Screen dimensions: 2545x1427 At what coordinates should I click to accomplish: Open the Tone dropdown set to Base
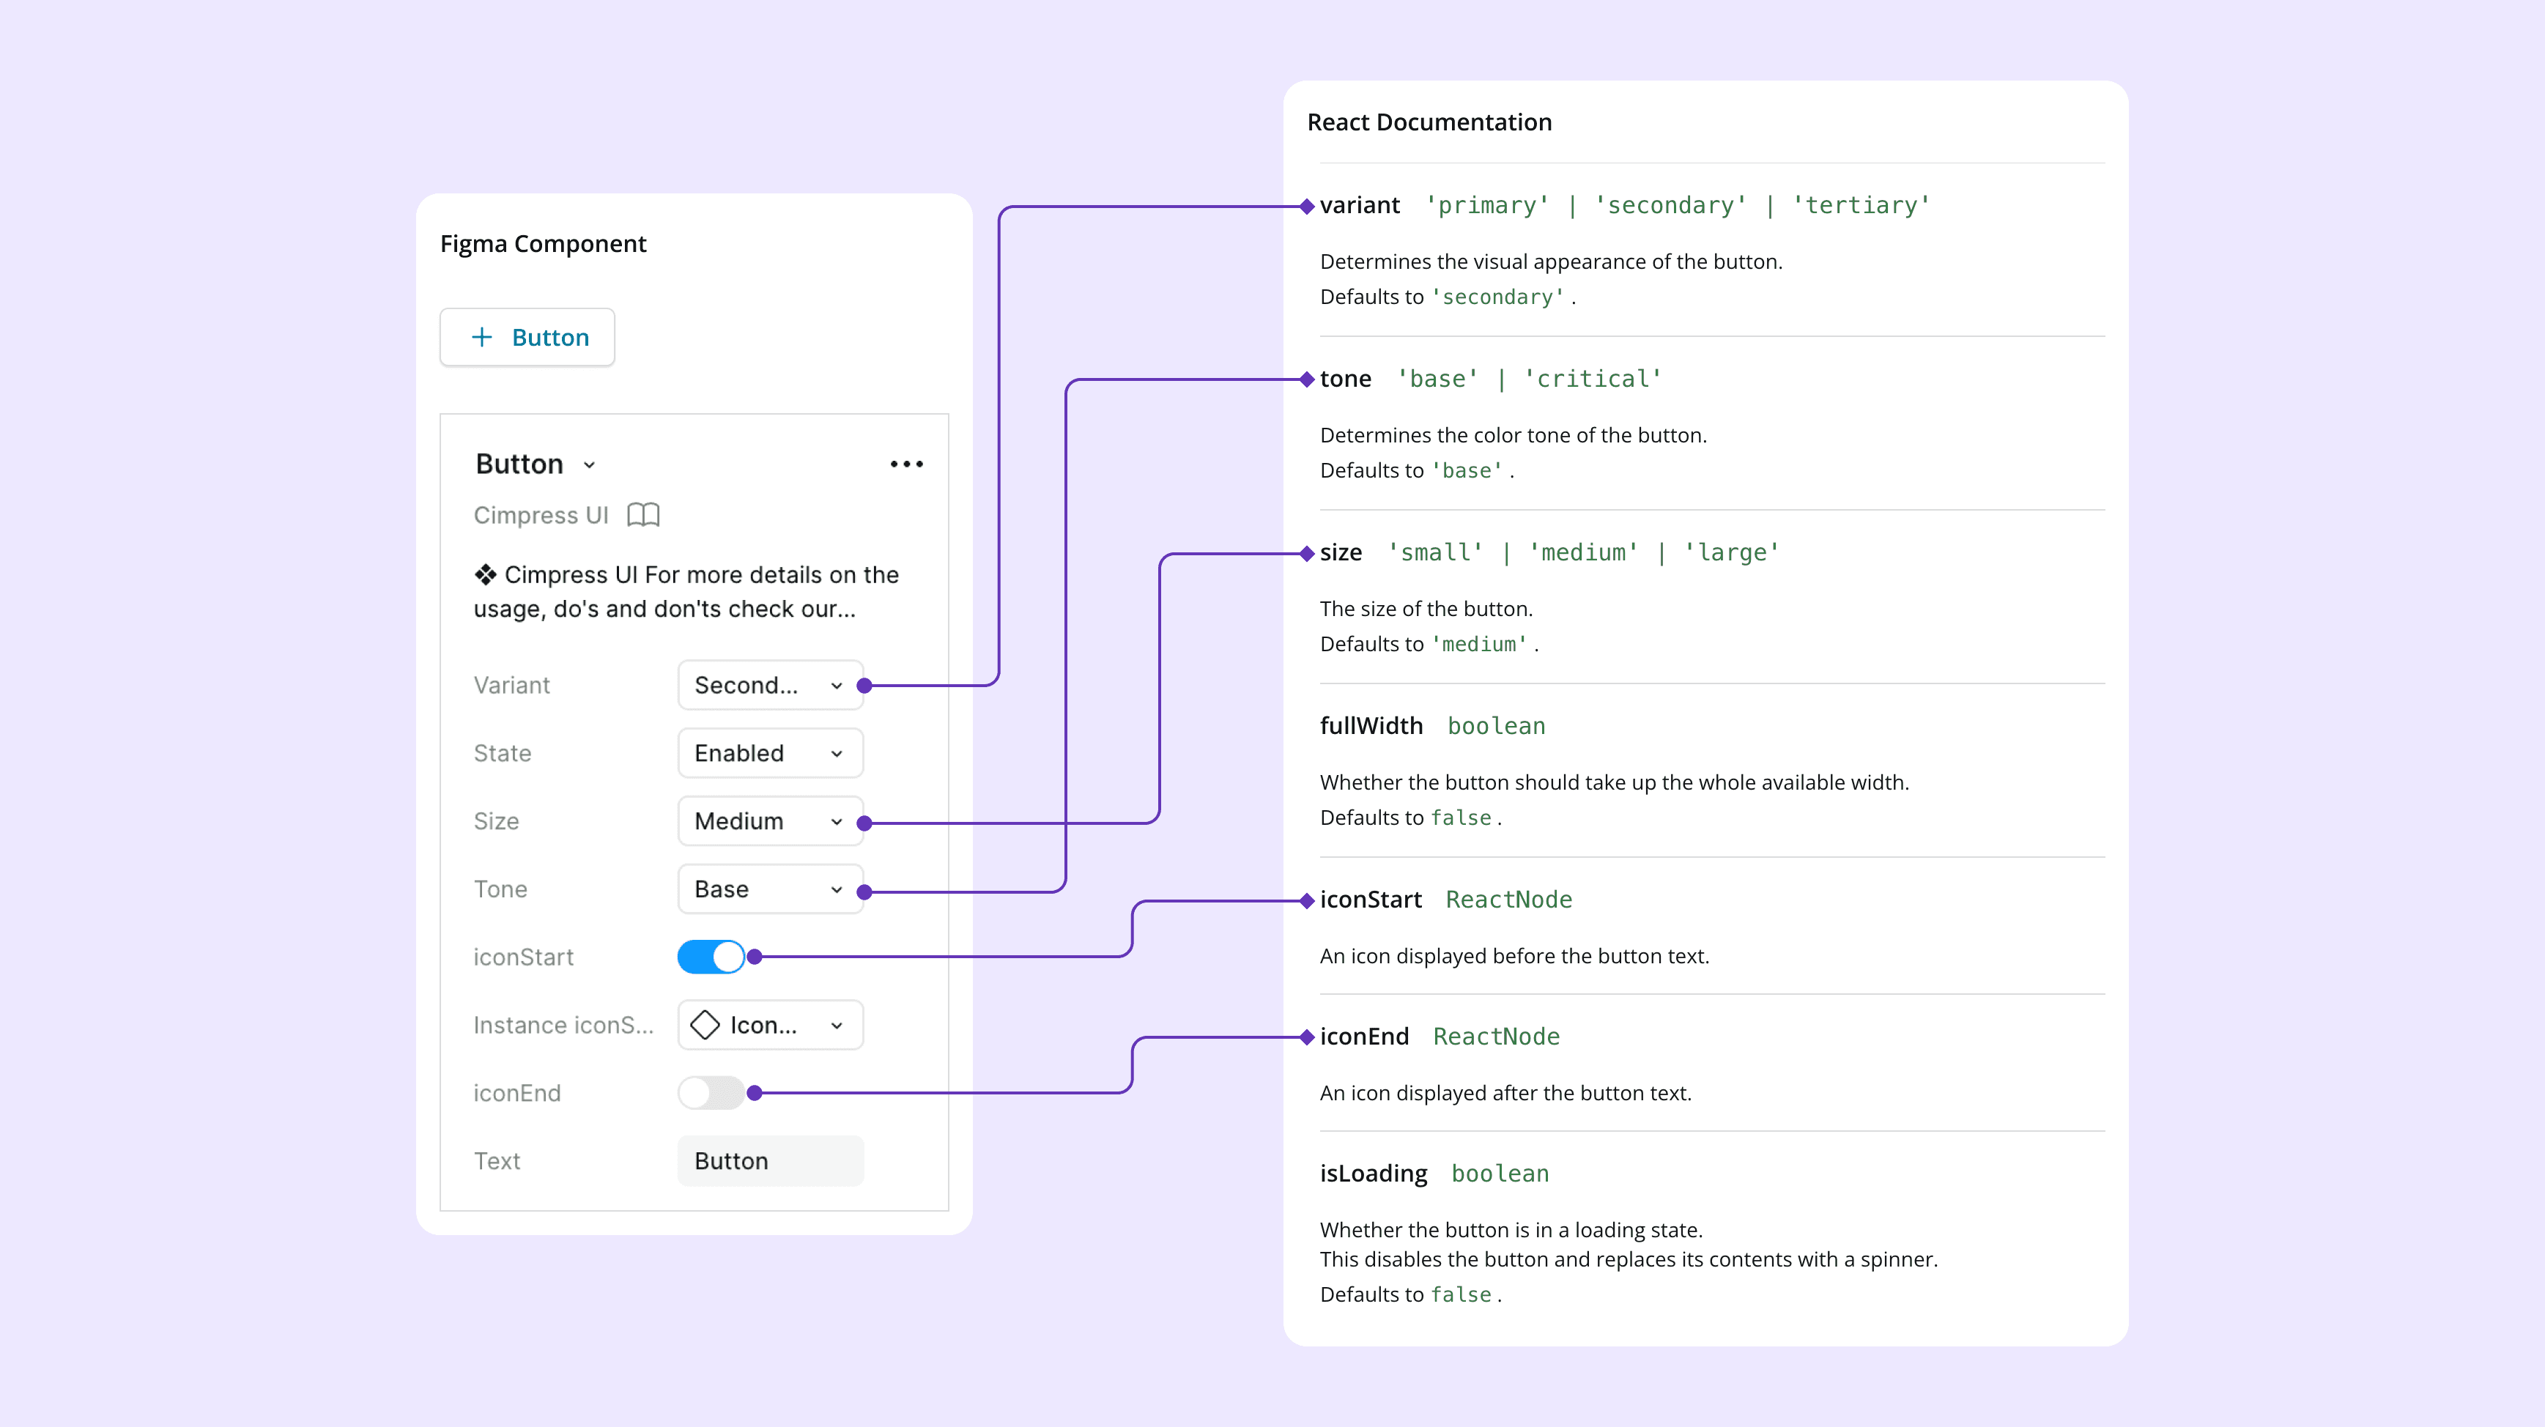(770, 889)
